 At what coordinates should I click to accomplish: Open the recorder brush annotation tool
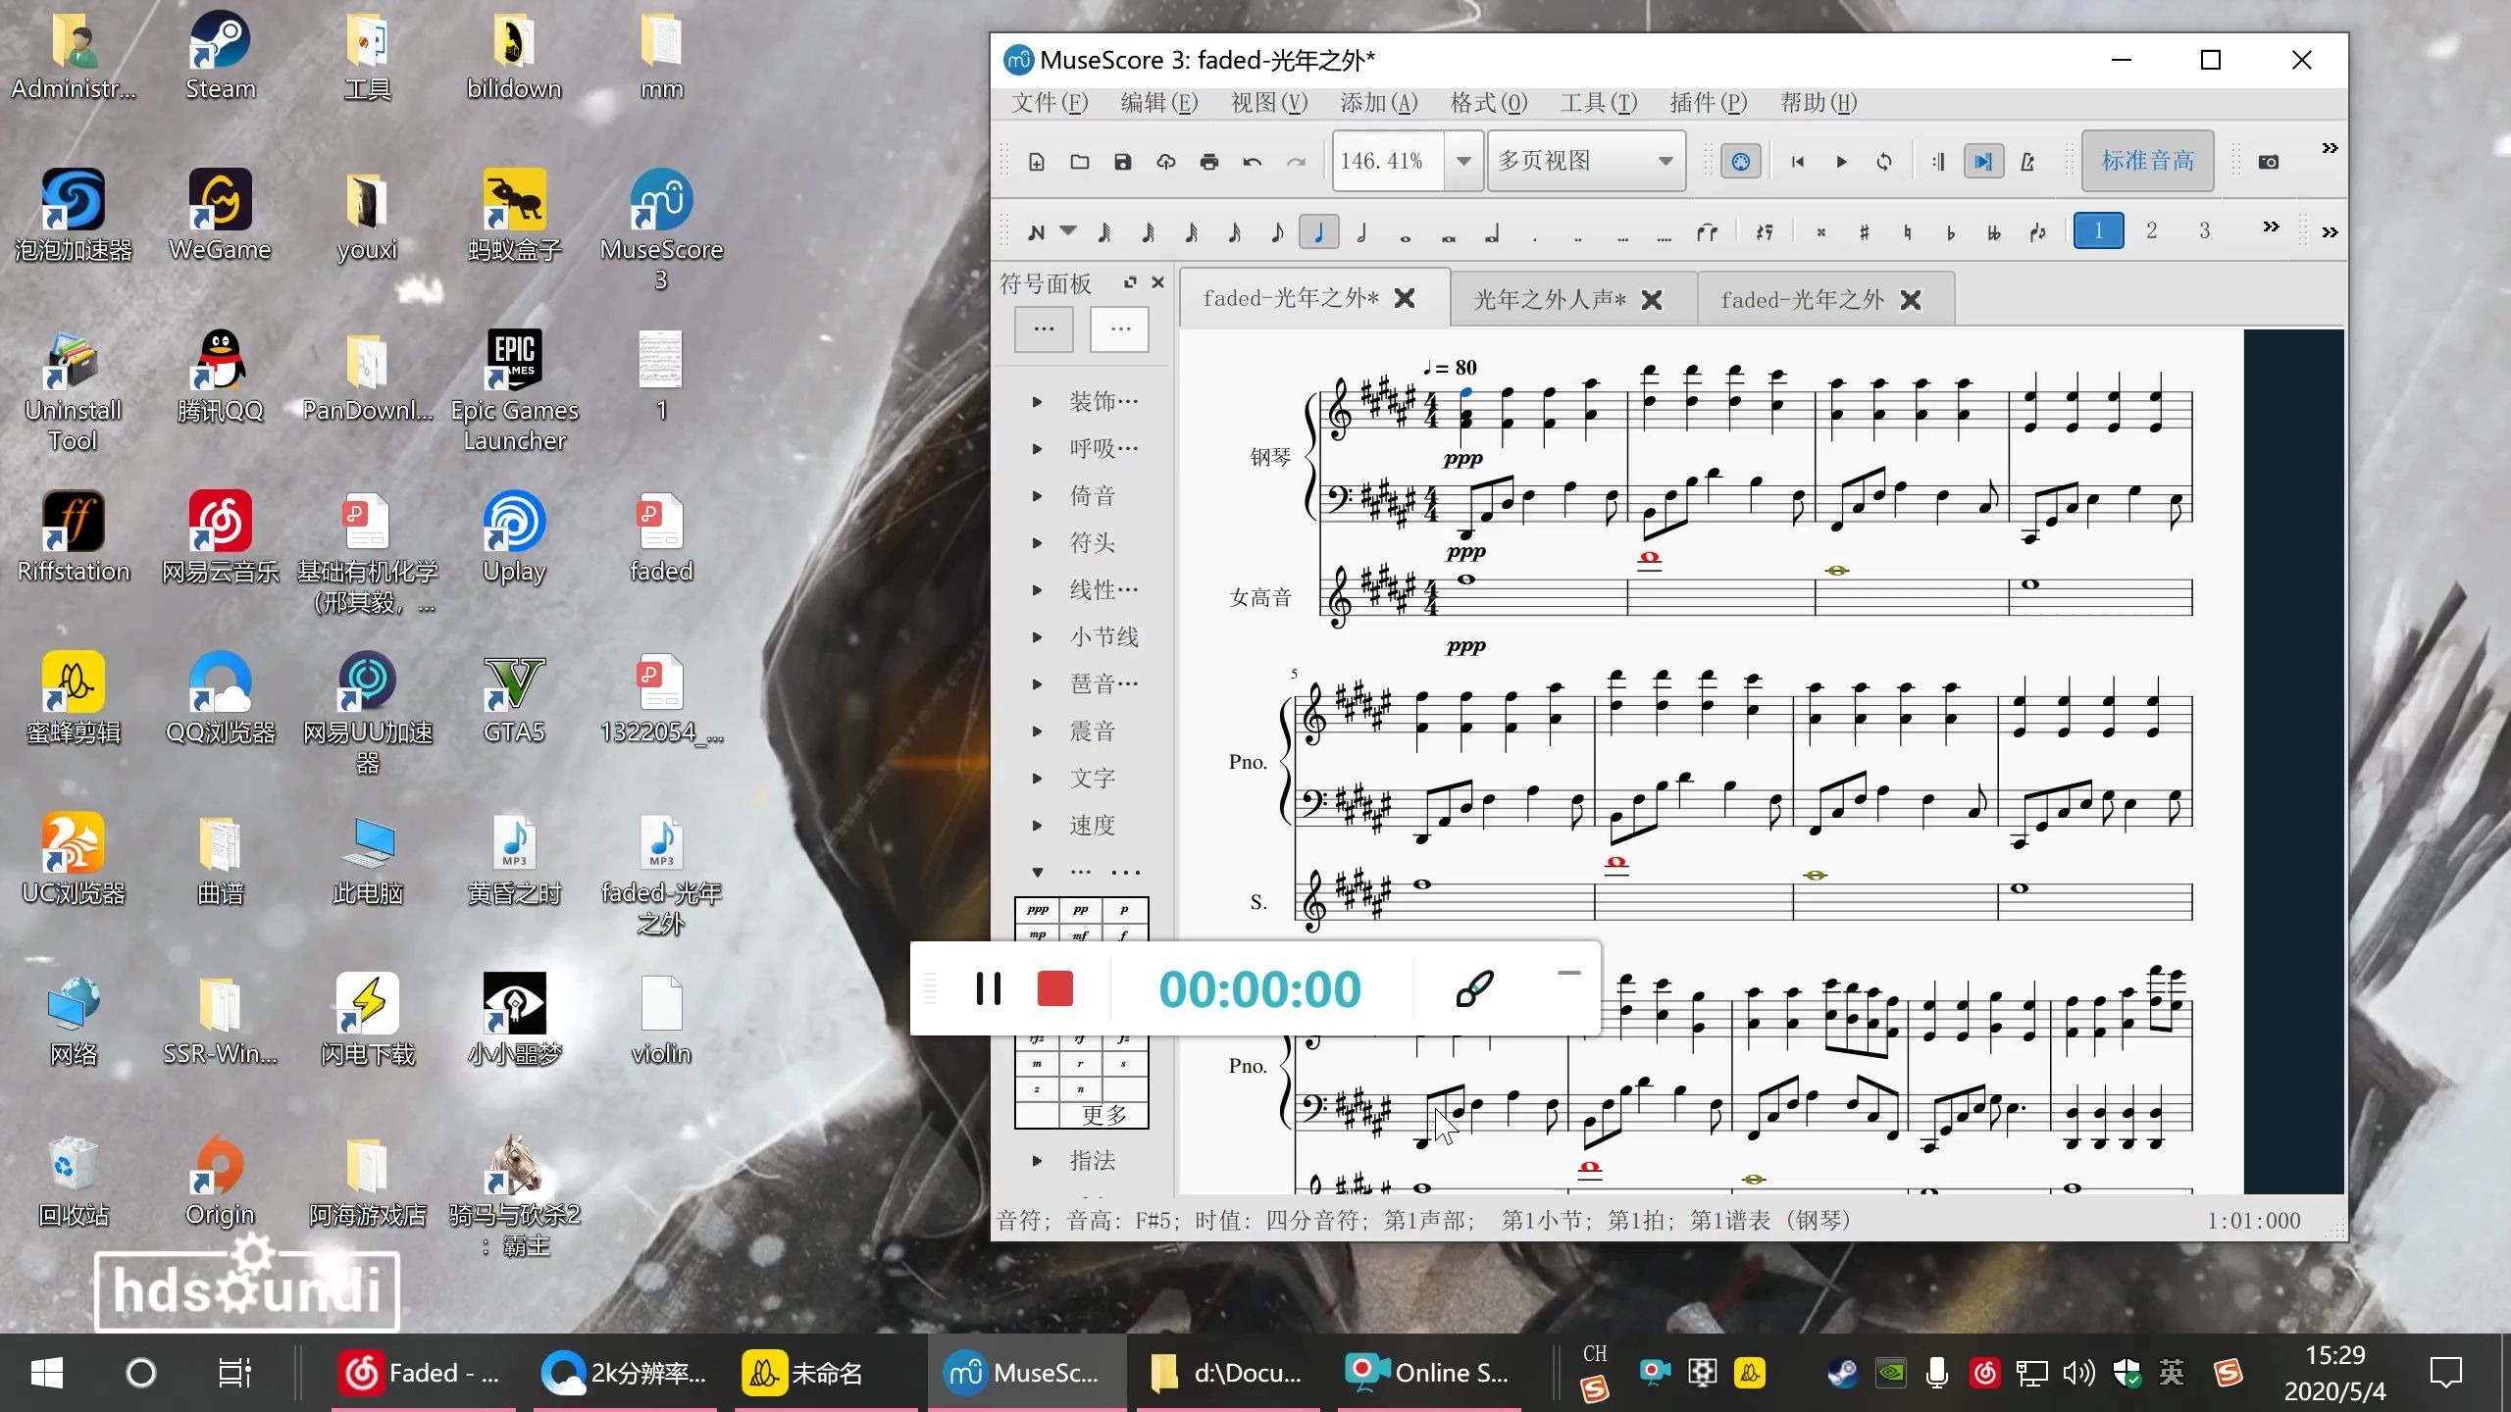click(1474, 988)
